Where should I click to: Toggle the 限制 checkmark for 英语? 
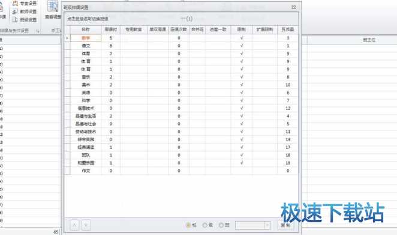242,93
